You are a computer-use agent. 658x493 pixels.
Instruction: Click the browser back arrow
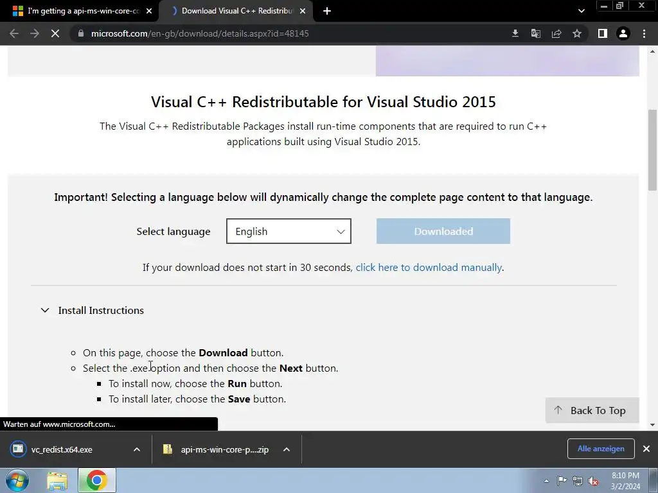click(x=14, y=33)
